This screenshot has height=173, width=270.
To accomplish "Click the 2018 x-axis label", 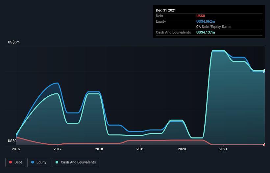I will [99, 149].
